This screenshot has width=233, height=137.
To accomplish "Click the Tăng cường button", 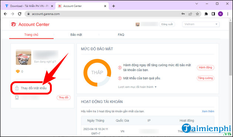I will tap(206, 78).
